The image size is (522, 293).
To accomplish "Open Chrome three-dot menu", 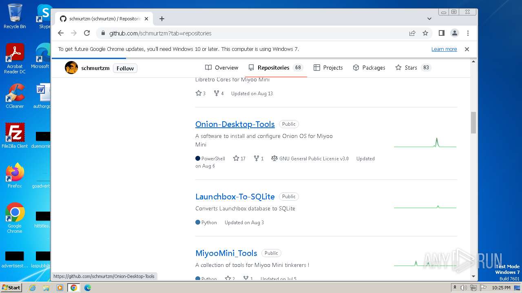I will coord(468,33).
